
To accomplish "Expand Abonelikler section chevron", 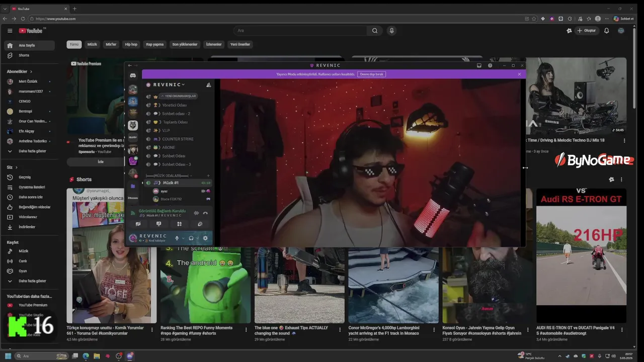I will (x=31, y=72).
